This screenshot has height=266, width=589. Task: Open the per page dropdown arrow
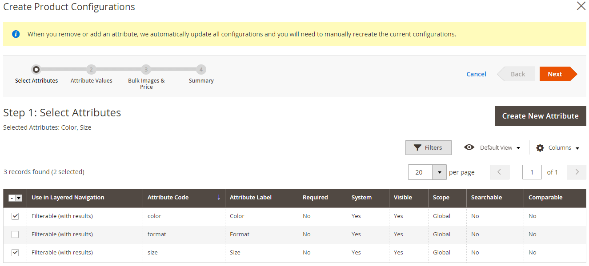(440, 172)
